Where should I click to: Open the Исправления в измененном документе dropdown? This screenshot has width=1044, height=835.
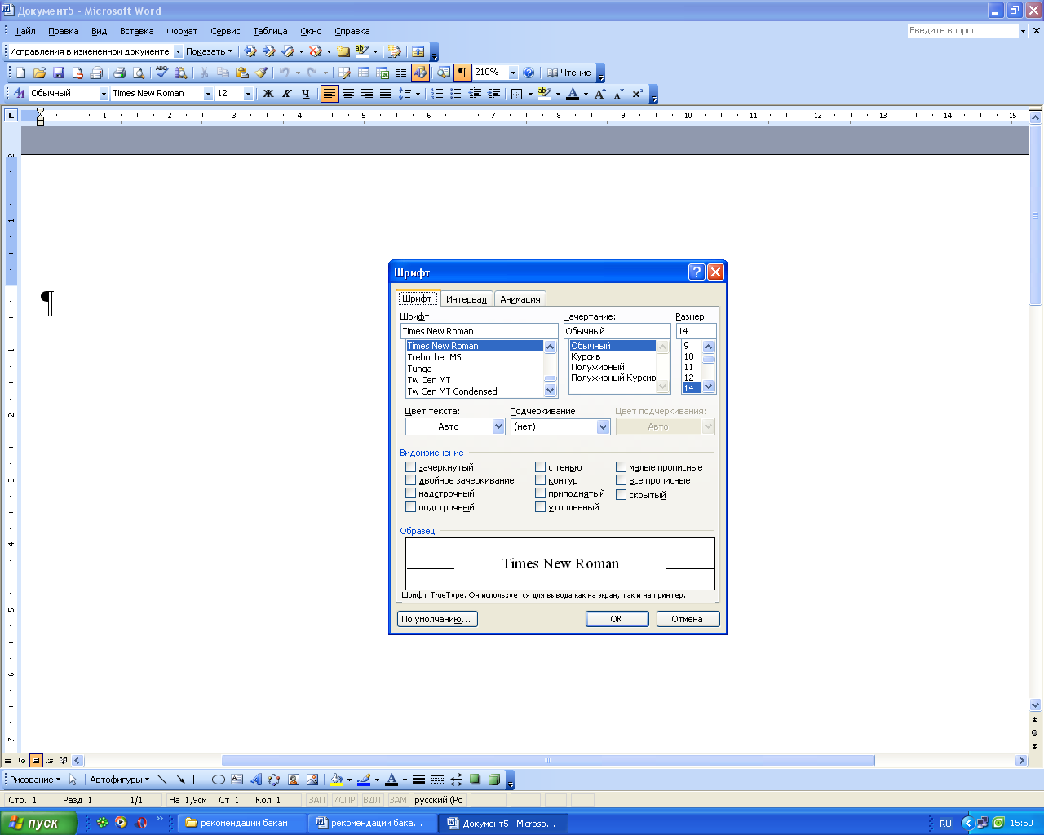tap(178, 51)
